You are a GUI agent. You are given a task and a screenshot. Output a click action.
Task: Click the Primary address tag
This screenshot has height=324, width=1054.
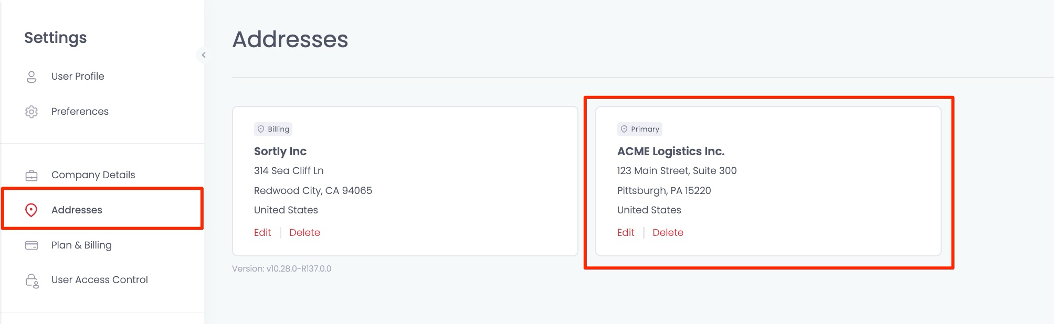pyautogui.click(x=640, y=129)
